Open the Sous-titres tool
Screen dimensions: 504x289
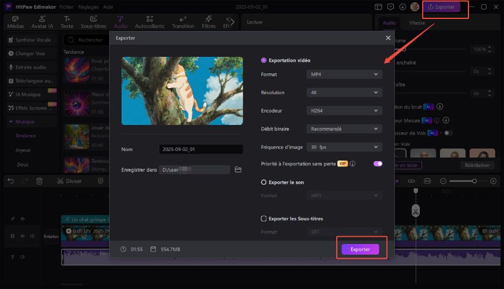94,22
